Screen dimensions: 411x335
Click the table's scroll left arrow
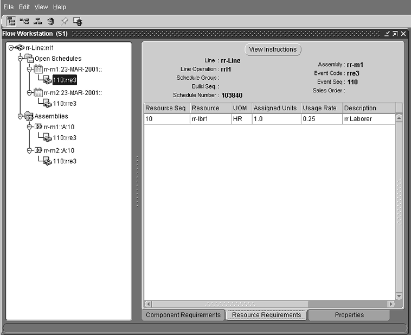[148, 304]
